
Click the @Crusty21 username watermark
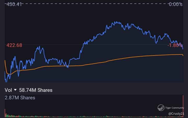click(x=176, y=114)
